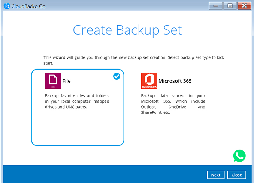Maximize the CloudBacko Go window
The height and width of the screenshot is (183, 254).
pyautogui.click(x=230, y=6)
